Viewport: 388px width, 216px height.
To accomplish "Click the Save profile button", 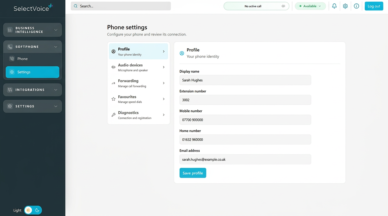I will pos(193,173).
